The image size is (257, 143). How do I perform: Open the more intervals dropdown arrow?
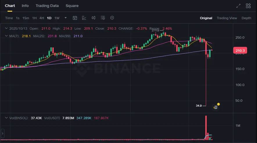pyautogui.click(x=66, y=18)
